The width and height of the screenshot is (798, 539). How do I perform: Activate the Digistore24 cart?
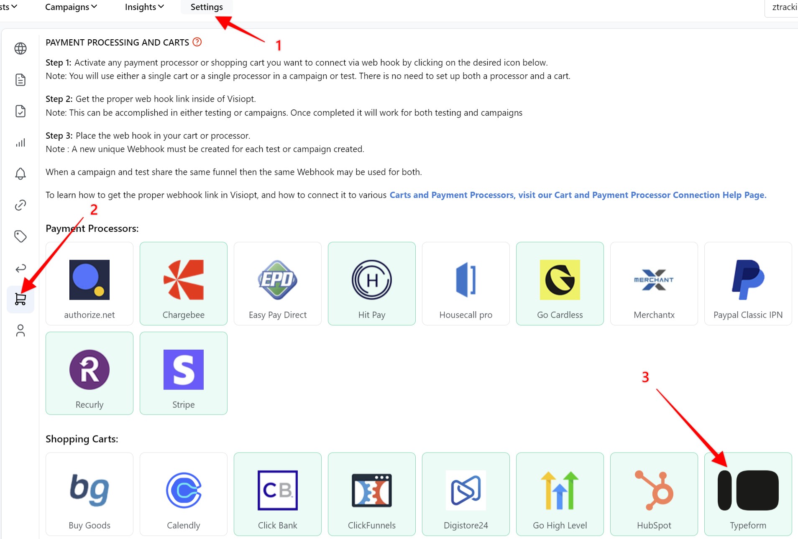point(466,494)
